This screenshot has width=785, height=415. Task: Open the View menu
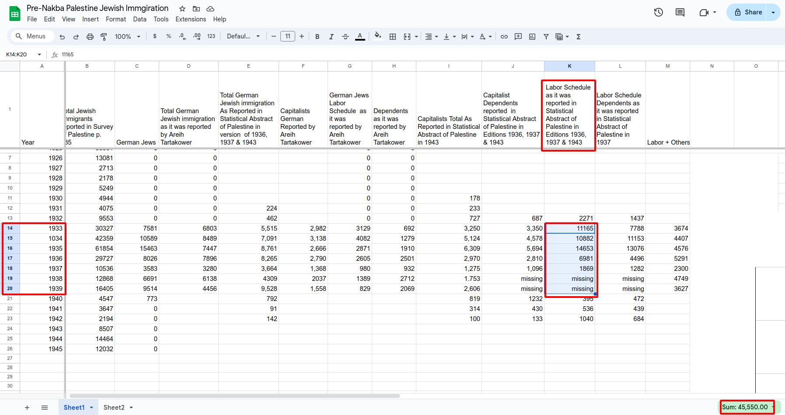(x=69, y=19)
